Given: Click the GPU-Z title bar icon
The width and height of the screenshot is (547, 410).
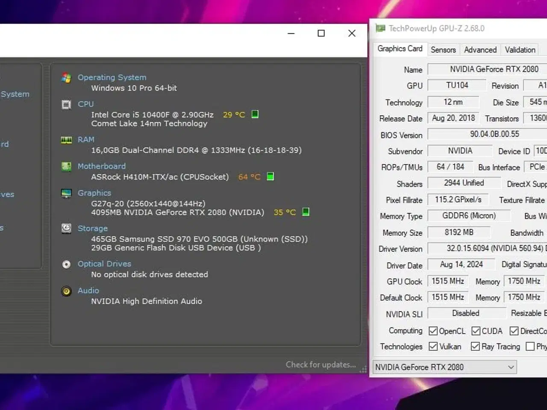Looking at the screenshot, I should [380, 29].
